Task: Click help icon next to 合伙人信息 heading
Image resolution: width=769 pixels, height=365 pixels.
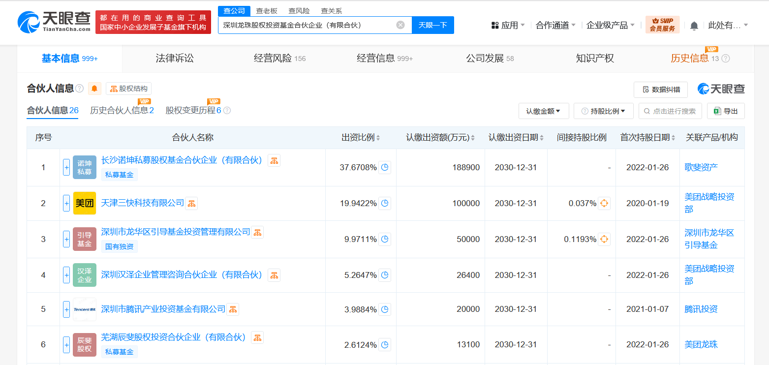Action: pyautogui.click(x=80, y=89)
